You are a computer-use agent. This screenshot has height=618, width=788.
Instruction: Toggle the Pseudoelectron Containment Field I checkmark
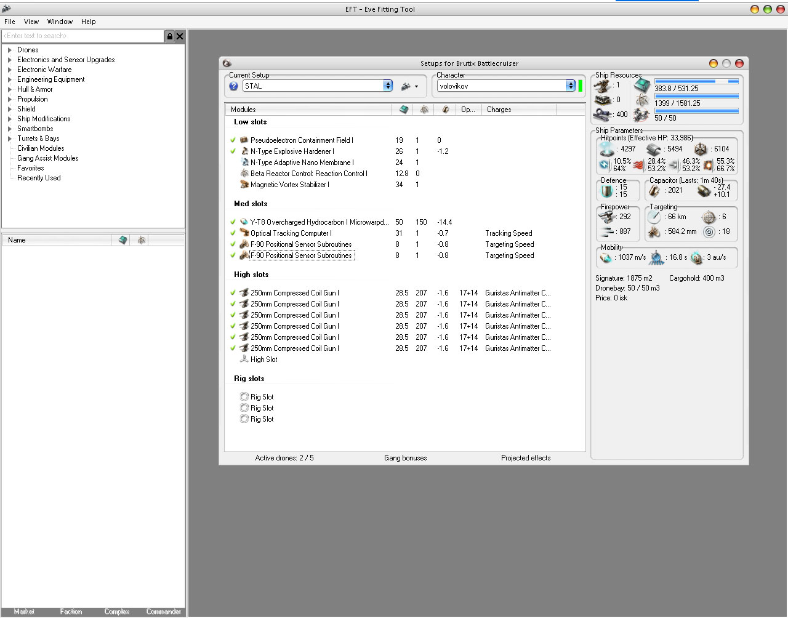coord(233,140)
